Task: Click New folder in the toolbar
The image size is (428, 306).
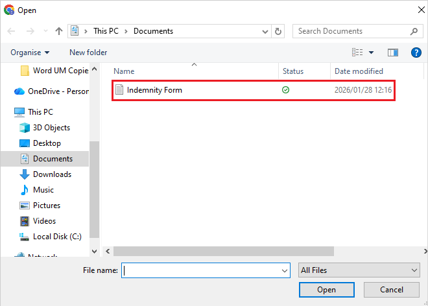Action: pos(88,53)
